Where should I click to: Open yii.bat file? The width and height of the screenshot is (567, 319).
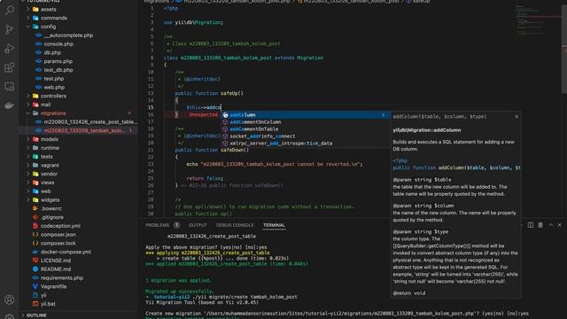[x=48, y=304]
